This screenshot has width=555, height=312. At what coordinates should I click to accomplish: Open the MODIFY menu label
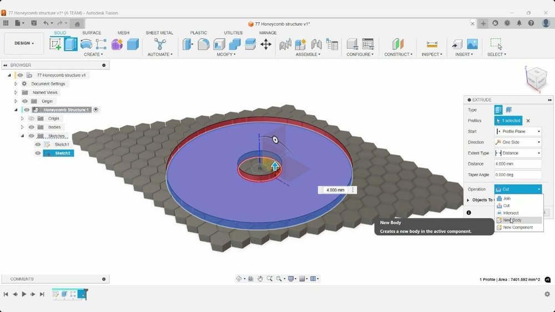[226, 54]
